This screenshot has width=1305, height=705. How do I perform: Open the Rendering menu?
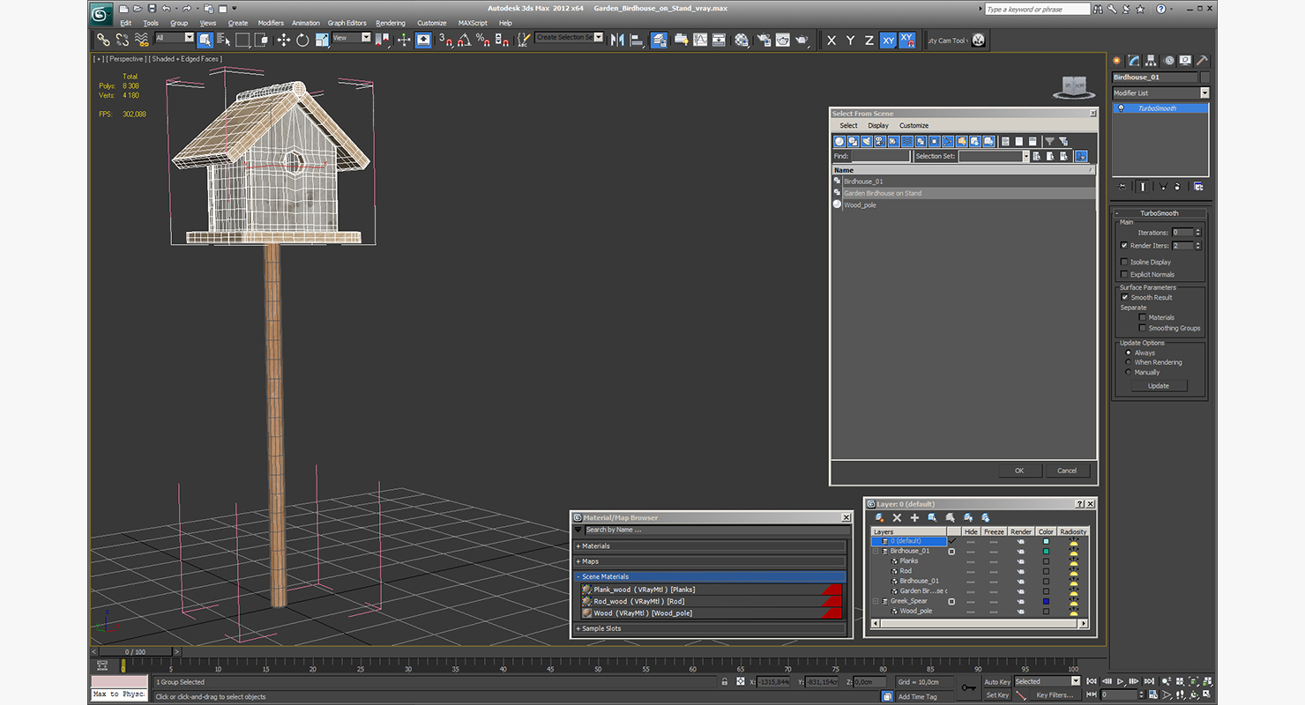click(391, 23)
